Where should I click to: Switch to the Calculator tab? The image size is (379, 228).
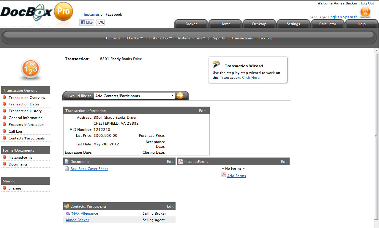click(328, 24)
